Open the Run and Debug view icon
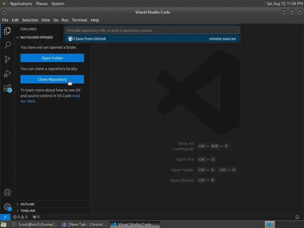The height and width of the screenshot is (228, 304). (x=7, y=74)
